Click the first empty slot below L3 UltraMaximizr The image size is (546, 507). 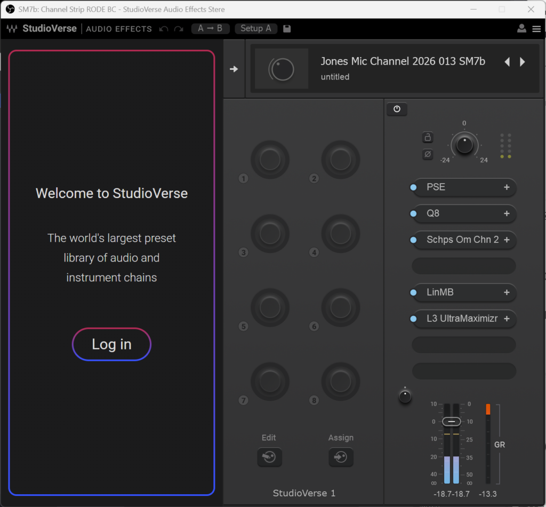(x=463, y=345)
